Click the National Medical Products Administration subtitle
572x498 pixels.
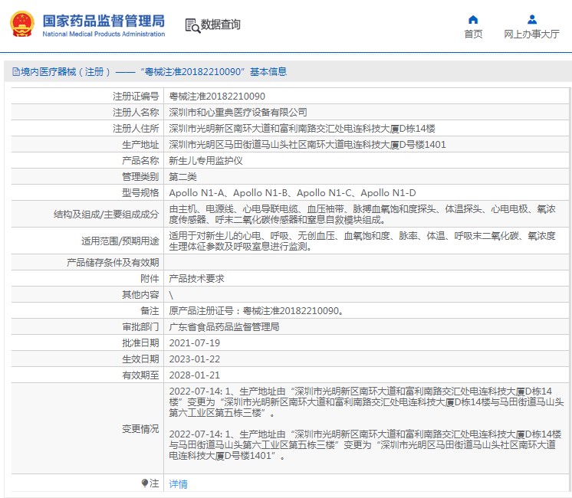pos(104,34)
